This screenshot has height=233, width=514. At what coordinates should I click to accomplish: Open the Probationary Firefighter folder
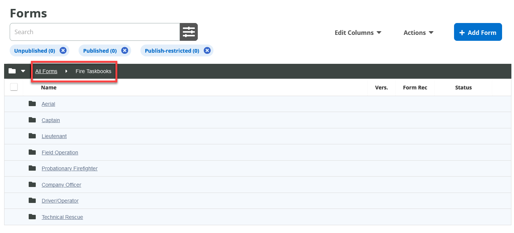pyautogui.click(x=69, y=168)
